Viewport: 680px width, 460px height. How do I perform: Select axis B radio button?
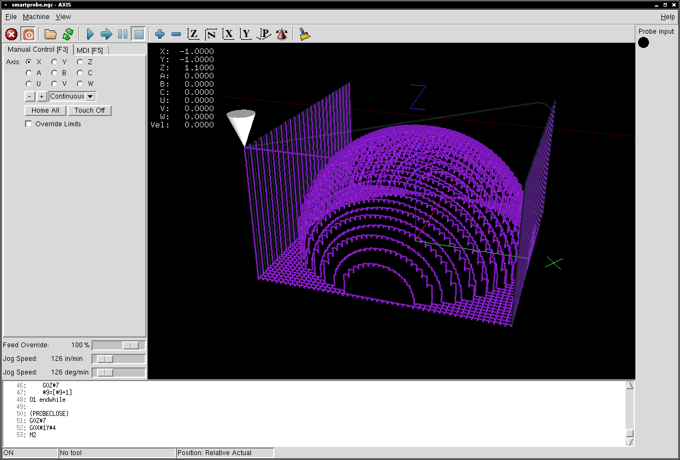[x=54, y=73]
